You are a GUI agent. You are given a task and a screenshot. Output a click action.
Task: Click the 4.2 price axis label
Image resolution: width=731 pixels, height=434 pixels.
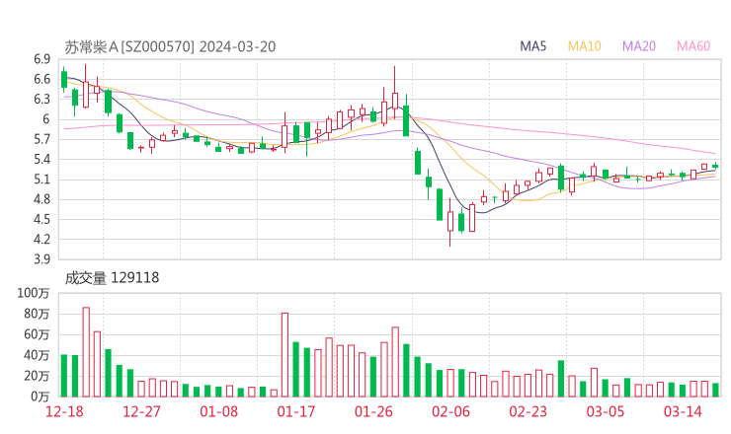tap(41, 240)
